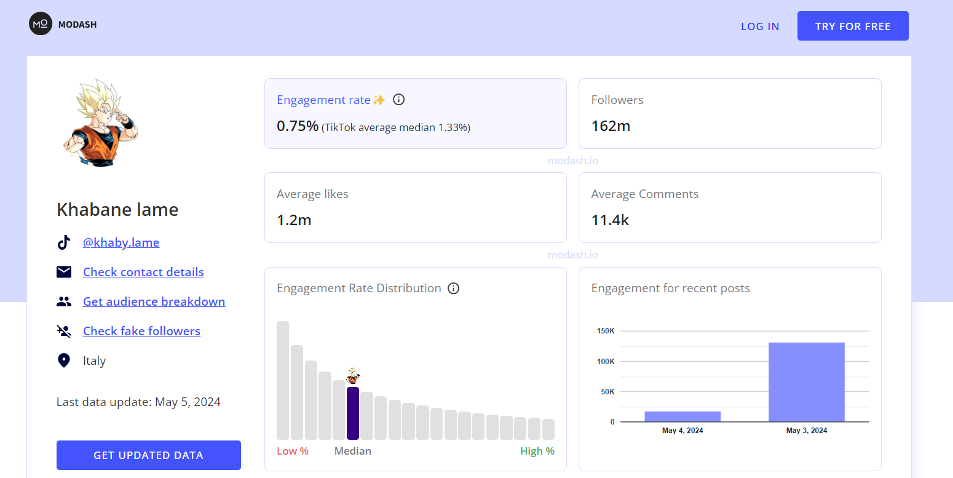Open Get audience breakdown link
Image resolution: width=953 pixels, height=478 pixels.
(154, 301)
